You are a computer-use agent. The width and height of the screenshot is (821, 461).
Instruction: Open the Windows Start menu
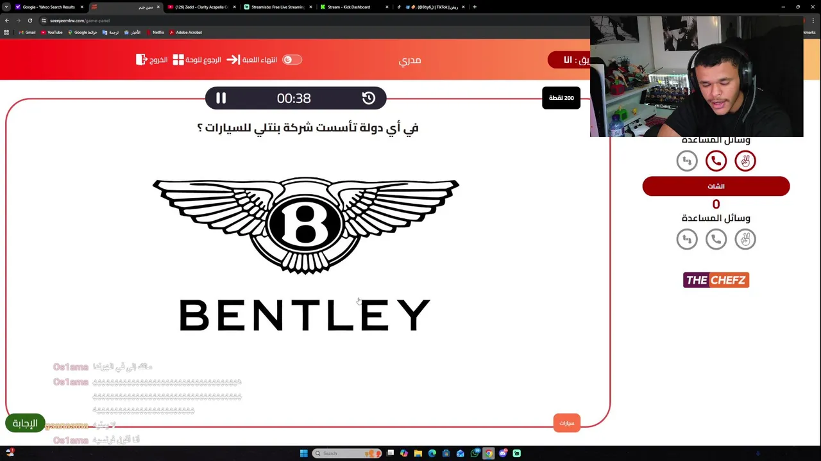pyautogui.click(x=303, y=453)
